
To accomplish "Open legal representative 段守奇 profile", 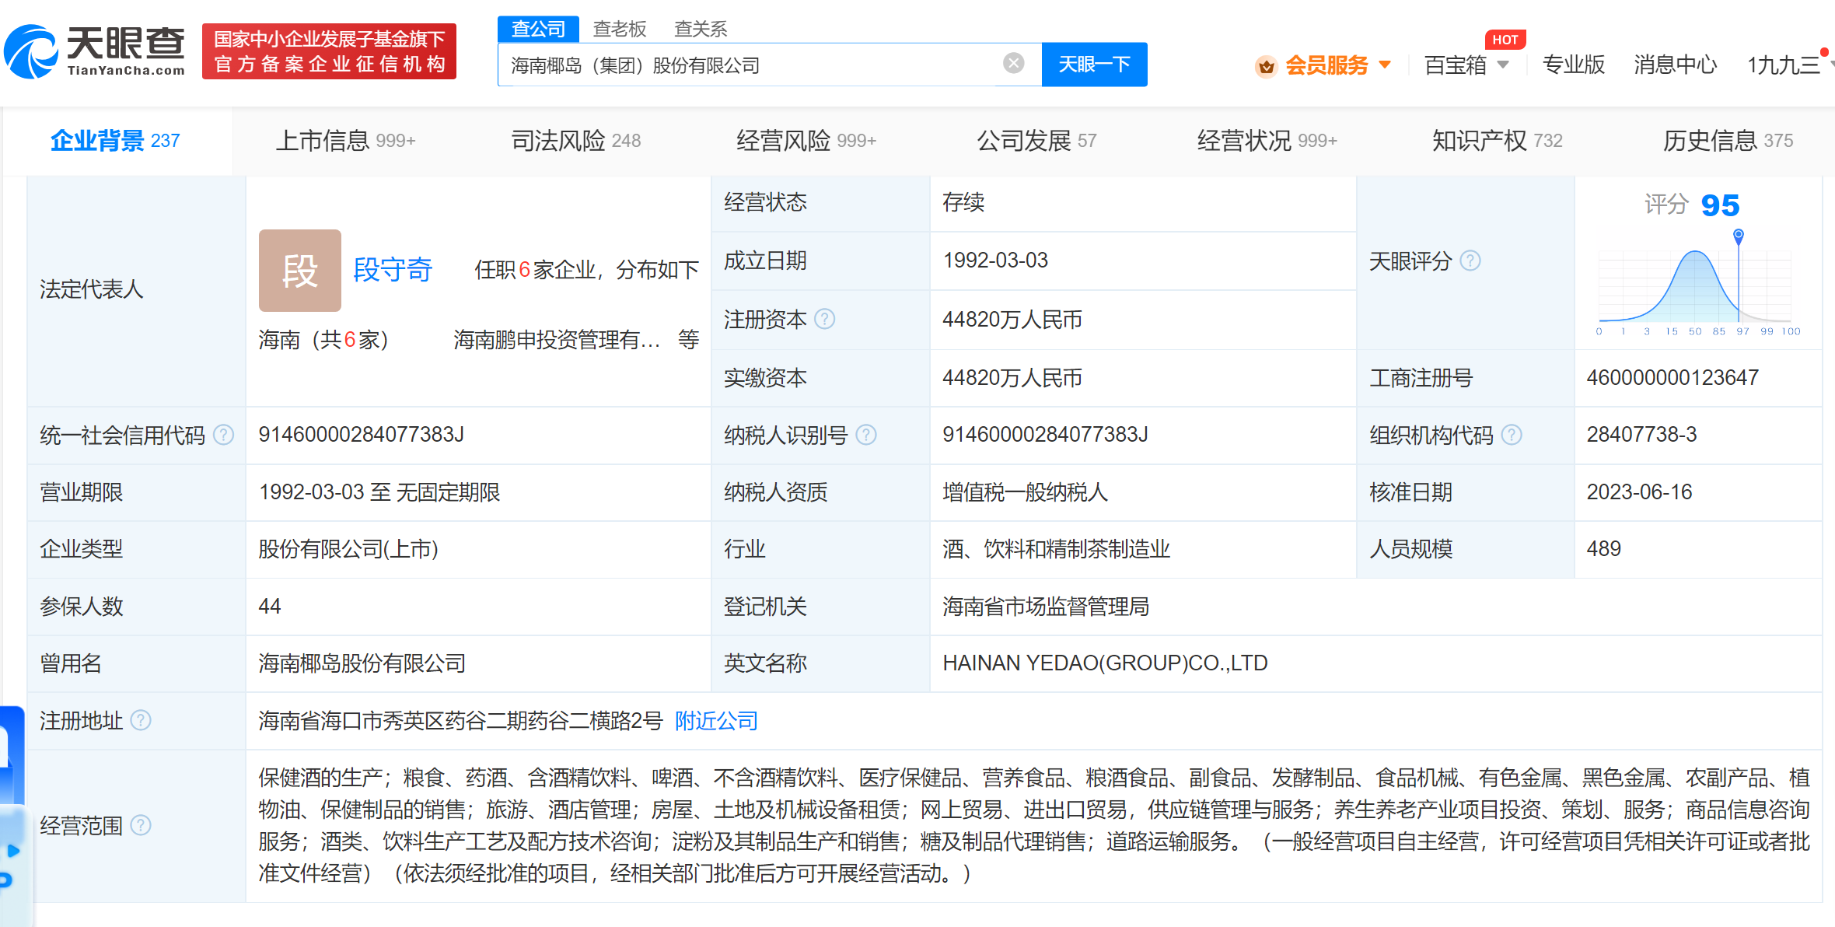I will point(393,270).
